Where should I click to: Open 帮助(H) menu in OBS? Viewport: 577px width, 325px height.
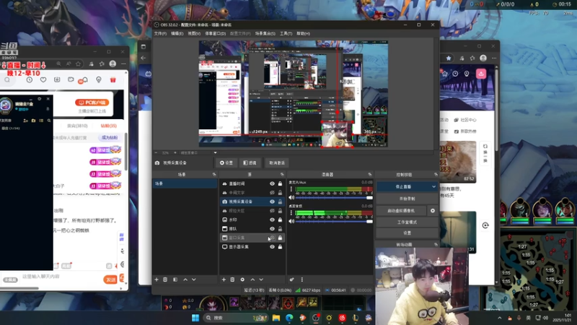[303, 33]
